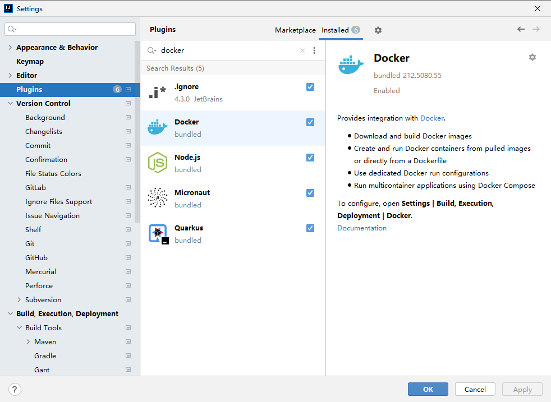Click the Micronaut plugin icon
The image size is (551, 402).
click(157, 198)
